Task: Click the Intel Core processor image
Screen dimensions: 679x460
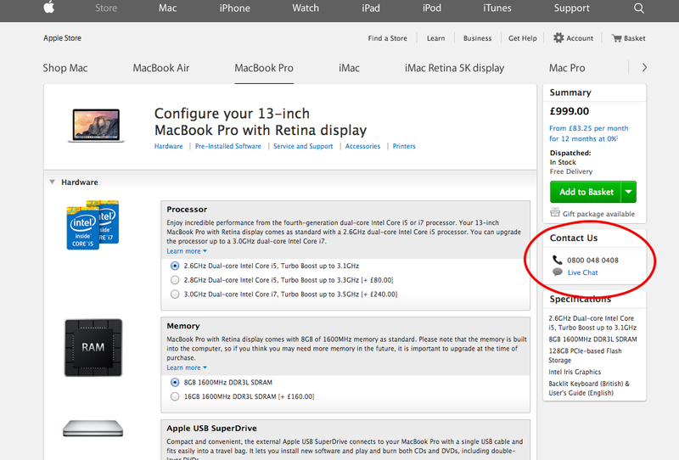Action: pos(93,225)
